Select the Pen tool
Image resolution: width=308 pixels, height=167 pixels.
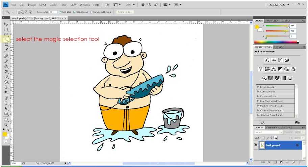(6, 98)
